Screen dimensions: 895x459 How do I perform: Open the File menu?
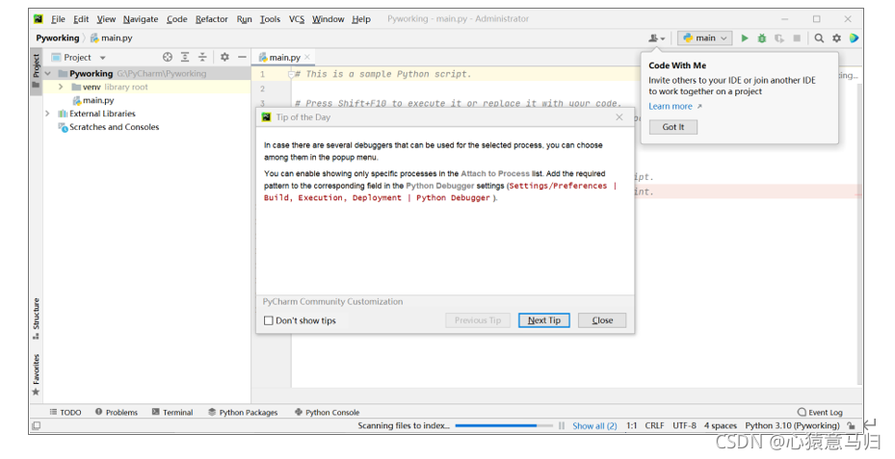click(x=58, y=19)
